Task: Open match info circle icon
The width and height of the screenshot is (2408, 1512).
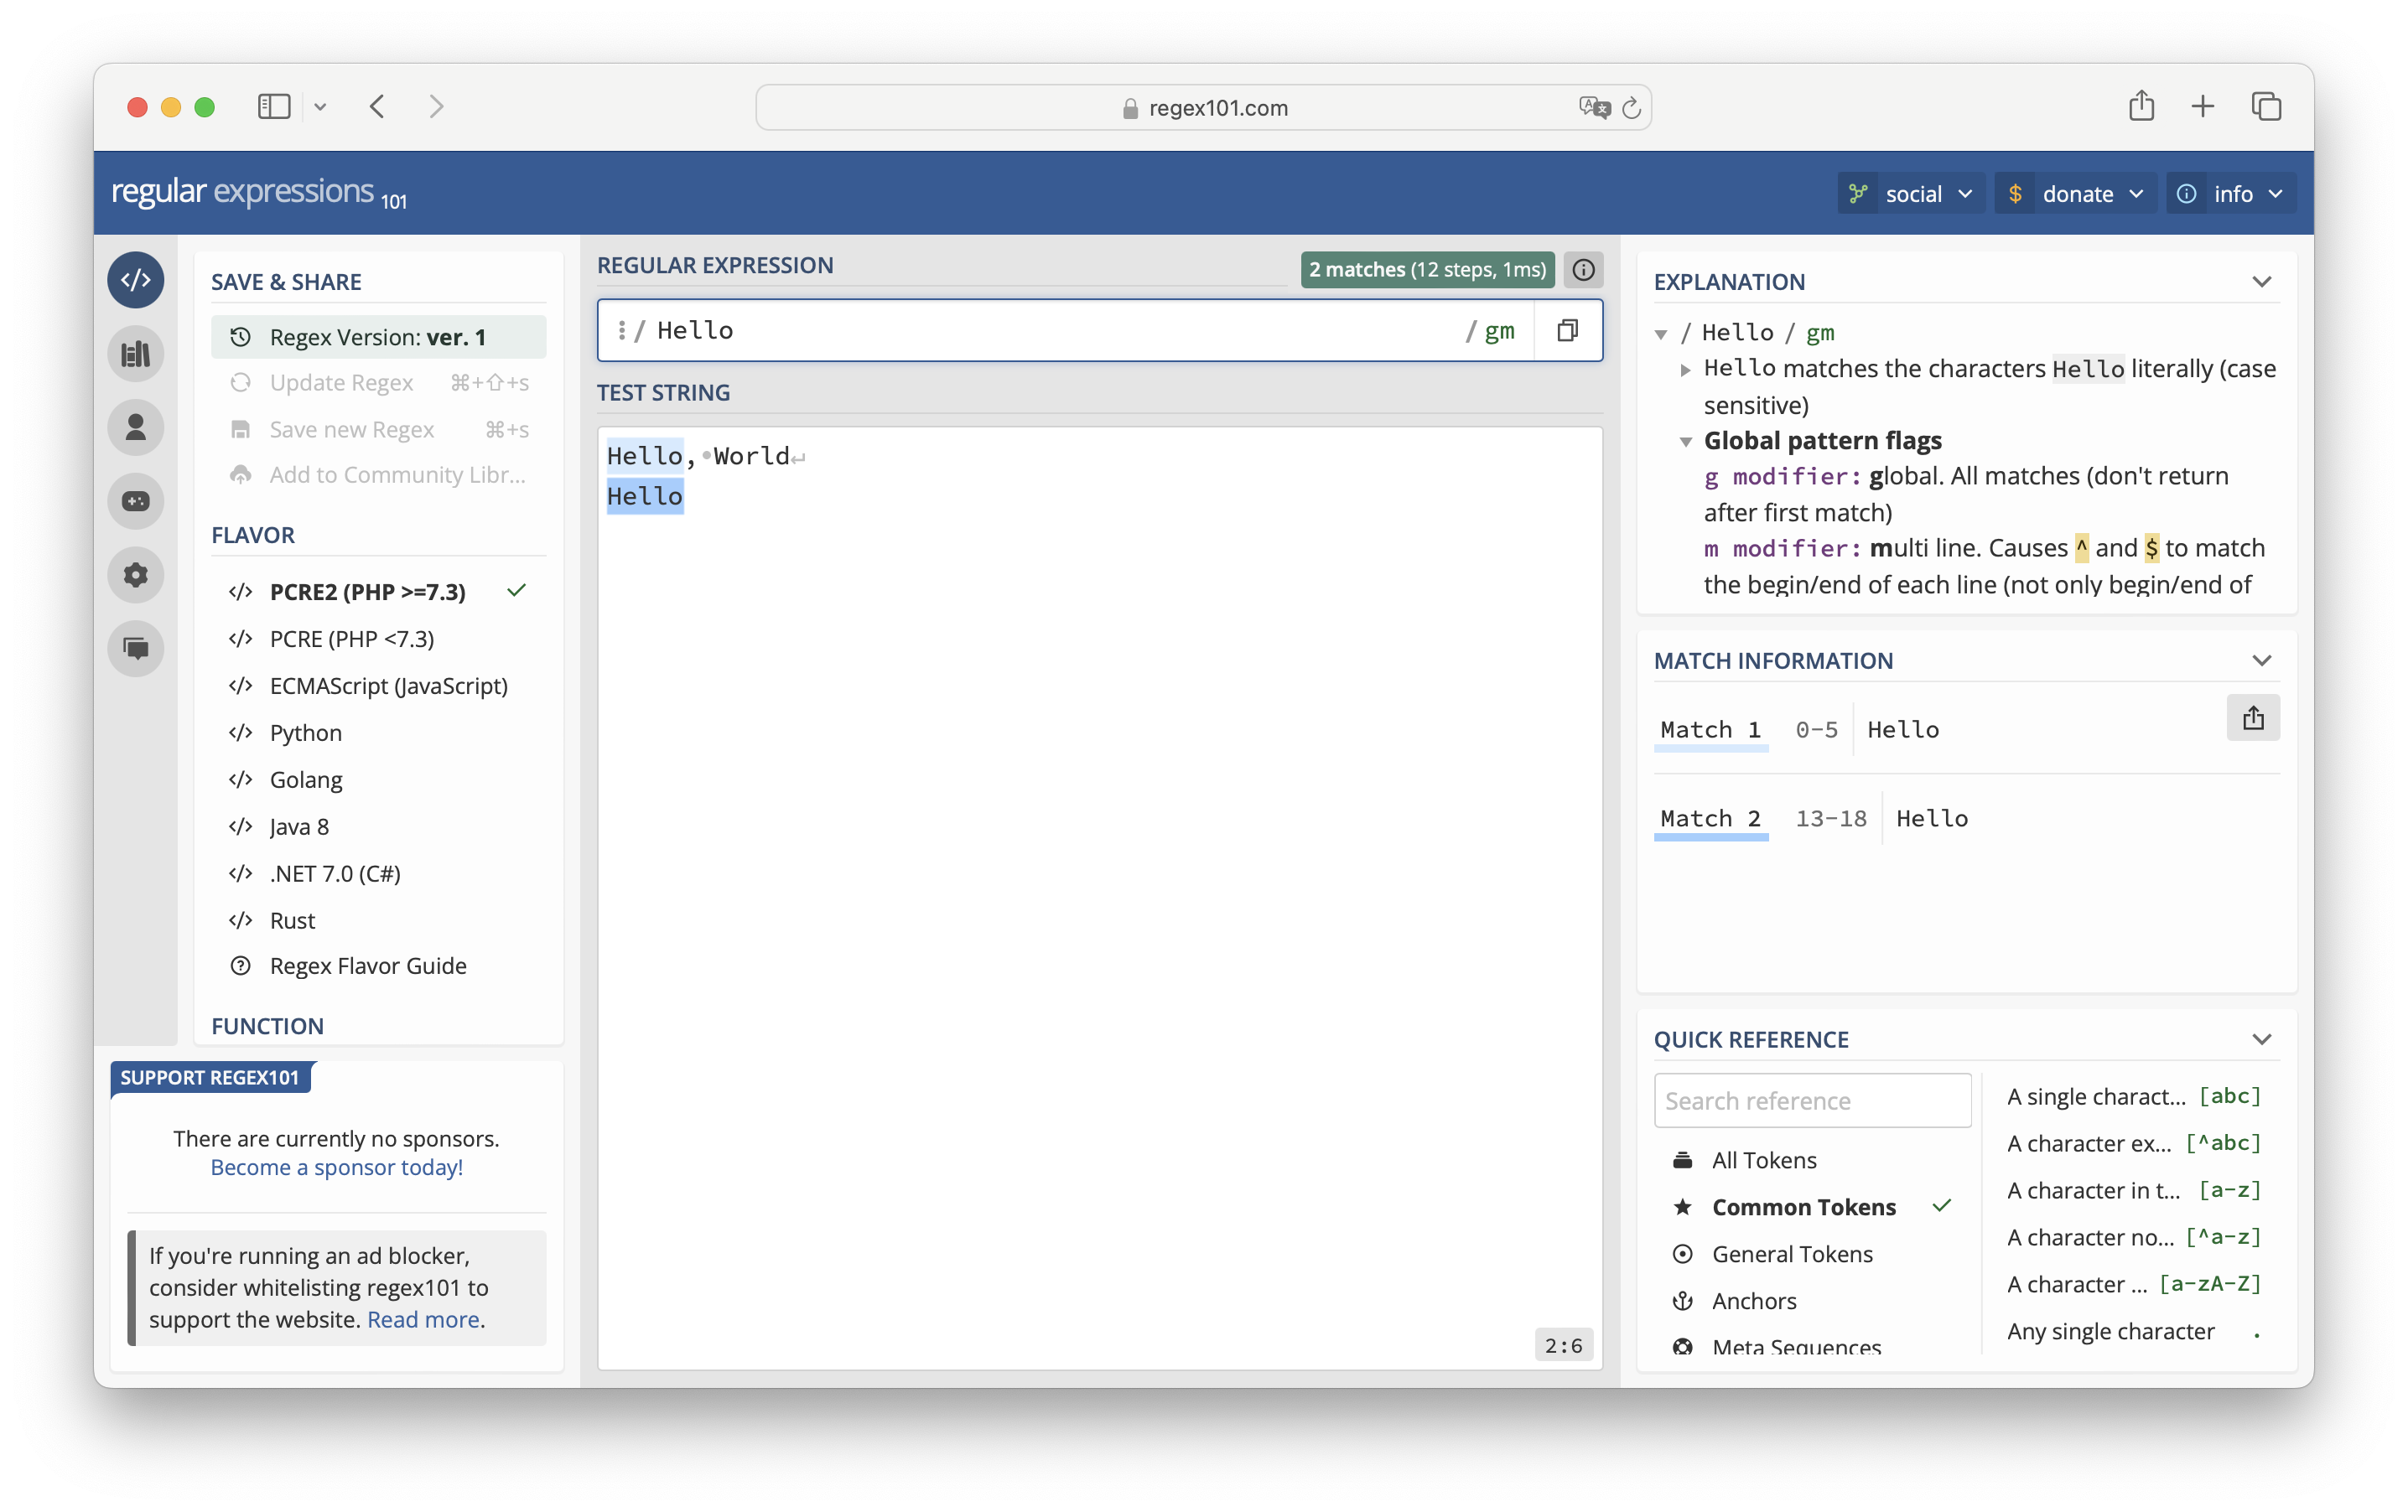Action: tap(1583, 270)
